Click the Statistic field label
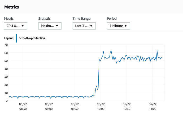This screenshot has width=183, height=117. [44, 19]
